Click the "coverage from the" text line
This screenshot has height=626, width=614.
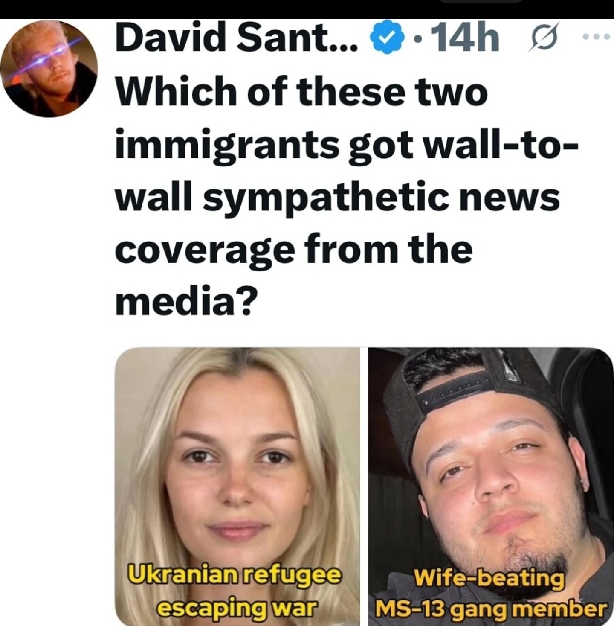point(294,250)
